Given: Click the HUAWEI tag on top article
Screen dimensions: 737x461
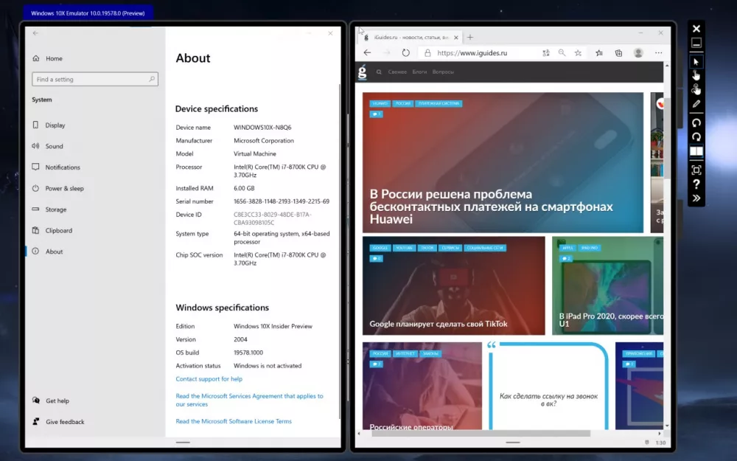Looking at the screenshot, I should pos(380,103).
